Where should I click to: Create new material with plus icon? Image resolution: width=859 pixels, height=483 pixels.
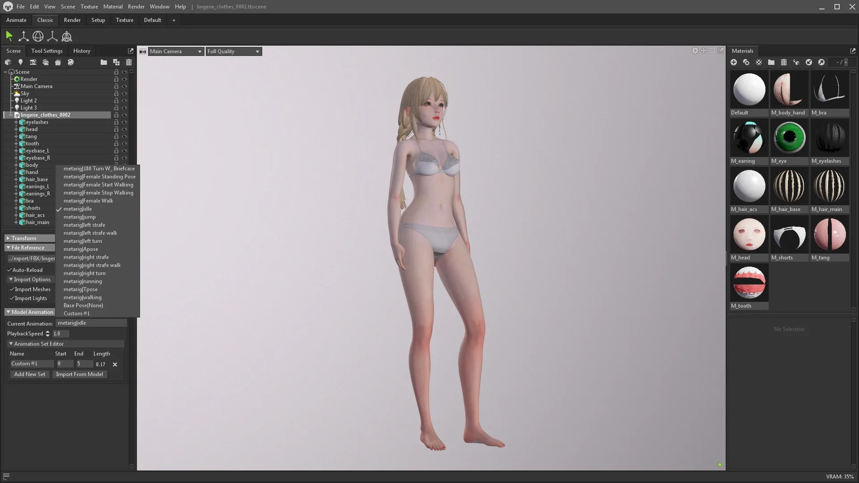coord(734,62)
